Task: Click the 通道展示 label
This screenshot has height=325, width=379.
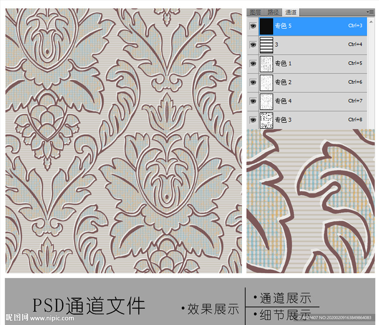Action: (285, 298)
